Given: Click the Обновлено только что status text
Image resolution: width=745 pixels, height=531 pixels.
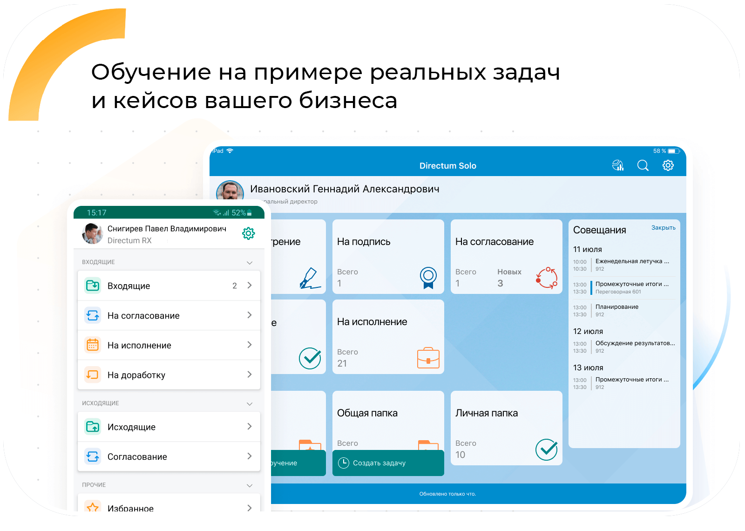Looking at the screenshot, I should tap(447, 494).
